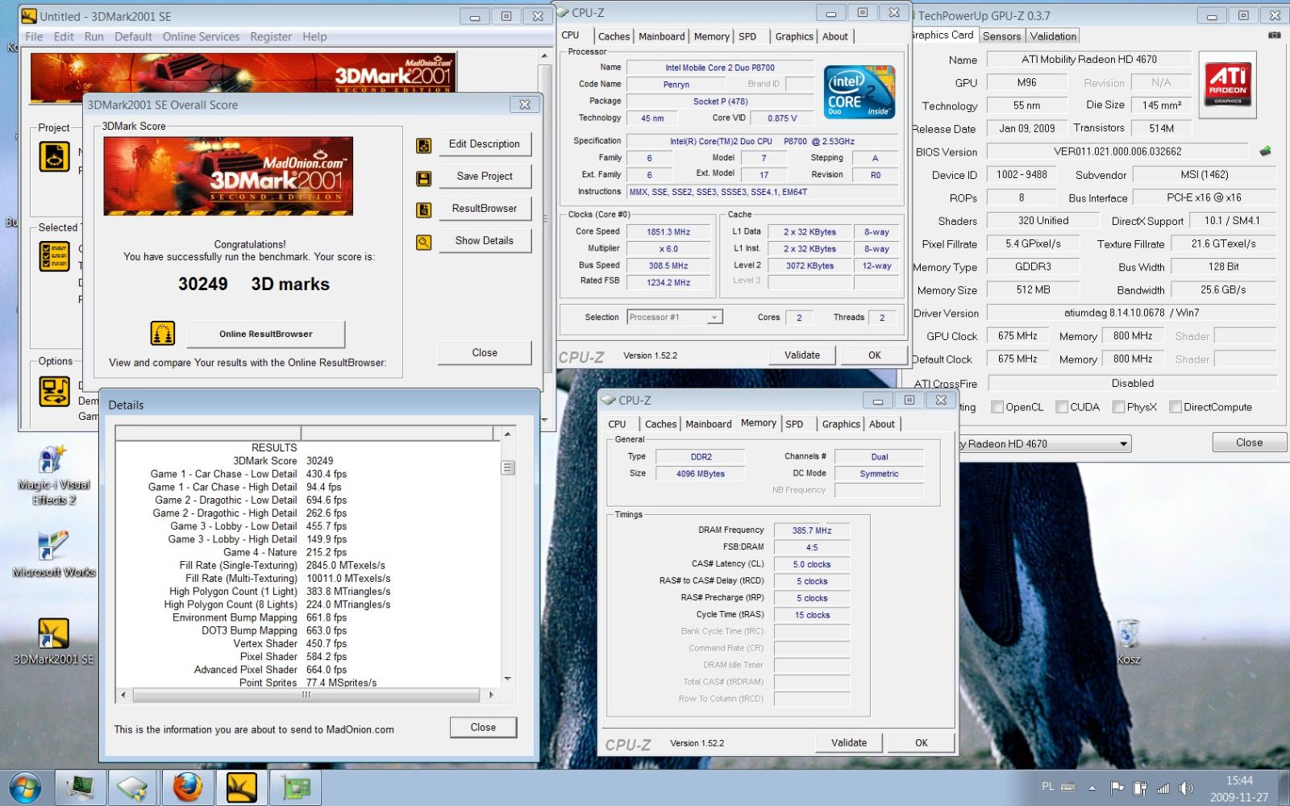Close the Details window via Close button
Screen dimensions: 1290x806
click(x=483, y=727)
